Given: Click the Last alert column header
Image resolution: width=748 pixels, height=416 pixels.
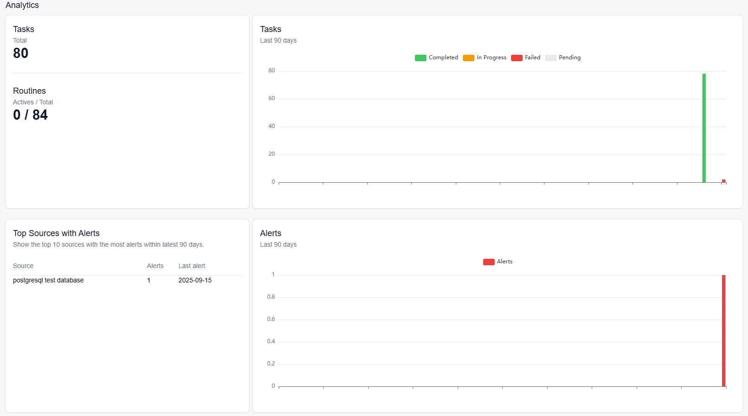Looking at the screenshot, I should [x=192, y=266].
